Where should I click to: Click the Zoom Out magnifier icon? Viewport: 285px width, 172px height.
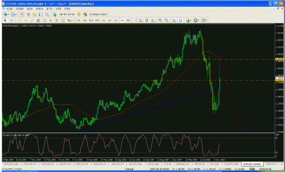[x=166, y=20]
